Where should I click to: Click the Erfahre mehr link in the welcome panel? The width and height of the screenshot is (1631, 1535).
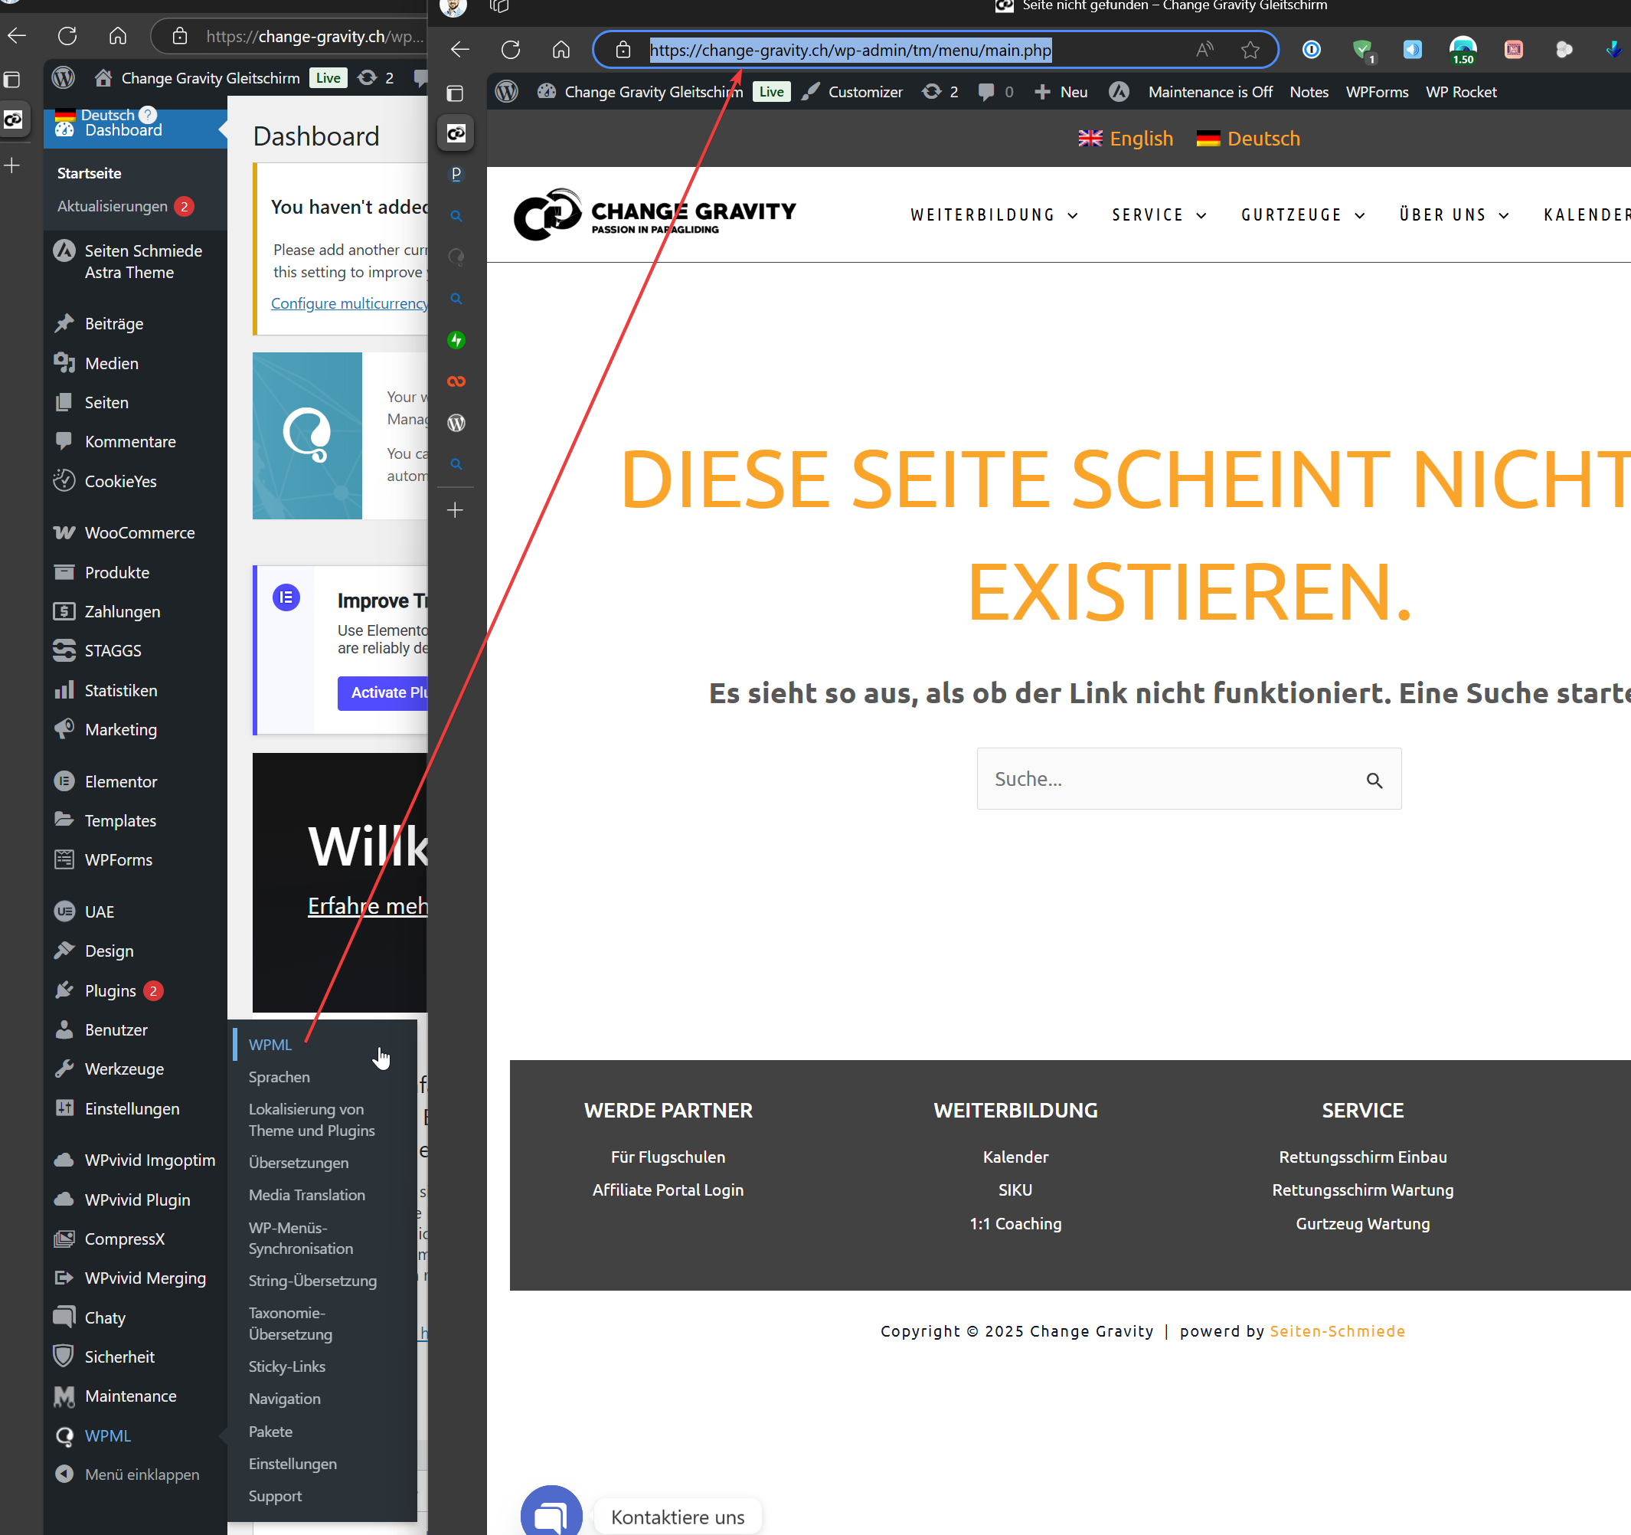coord(367,905)
